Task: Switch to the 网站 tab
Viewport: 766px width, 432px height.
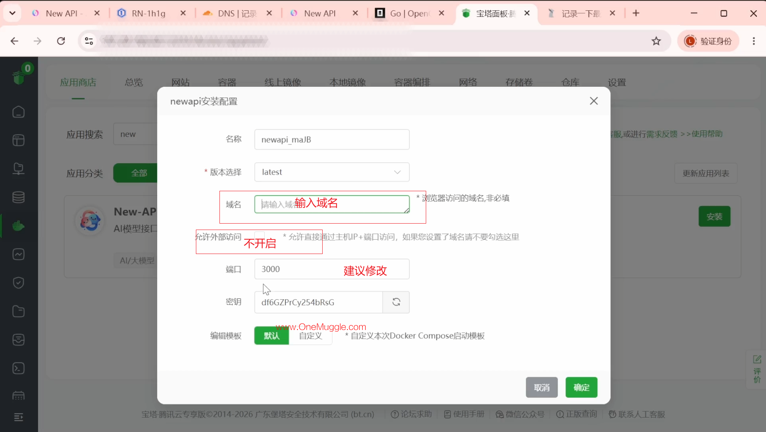Action: pos(180,82)
